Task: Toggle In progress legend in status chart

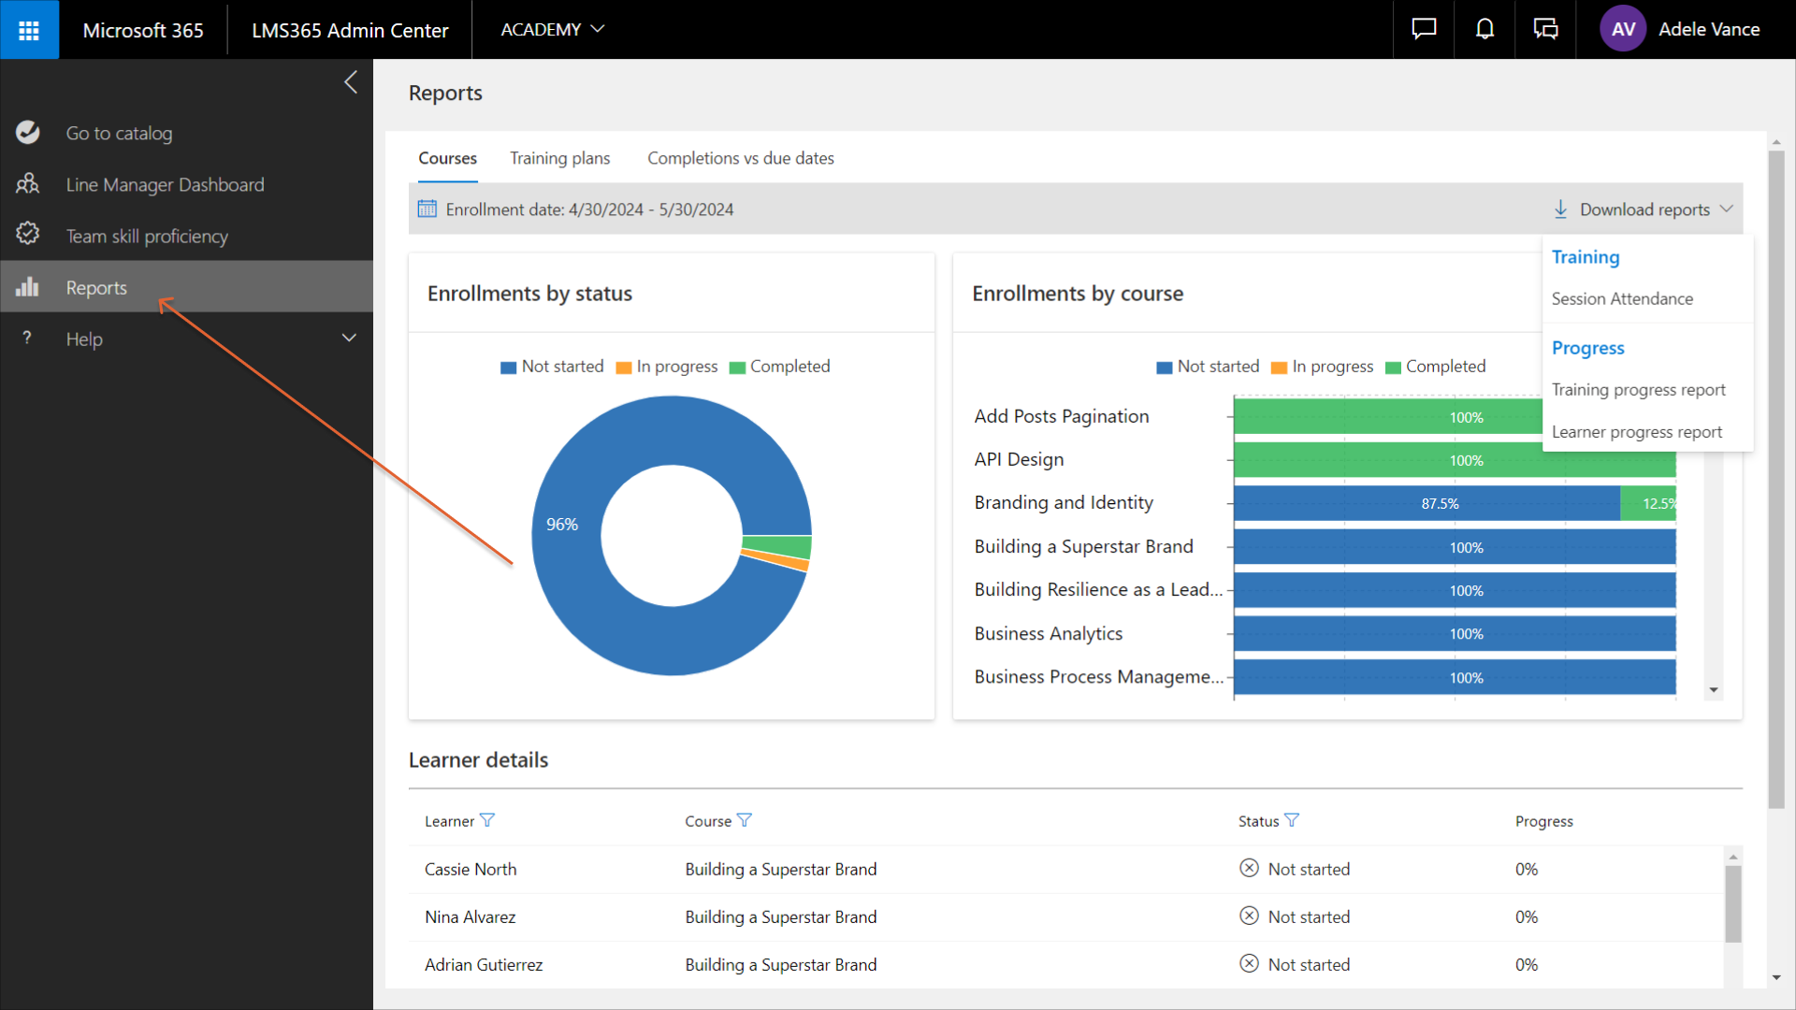Action: pyautogui.click(x=667, y=367)
